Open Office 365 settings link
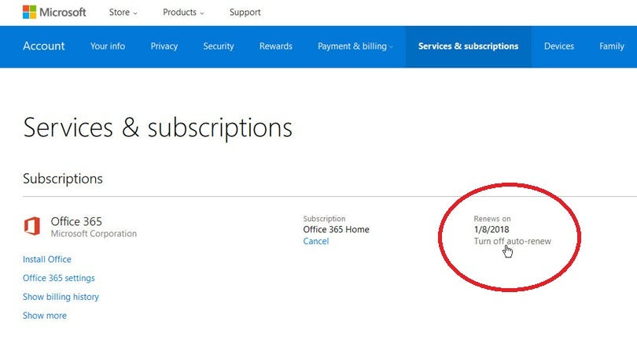This screenshot has height=359, width=637. [59, 279]
